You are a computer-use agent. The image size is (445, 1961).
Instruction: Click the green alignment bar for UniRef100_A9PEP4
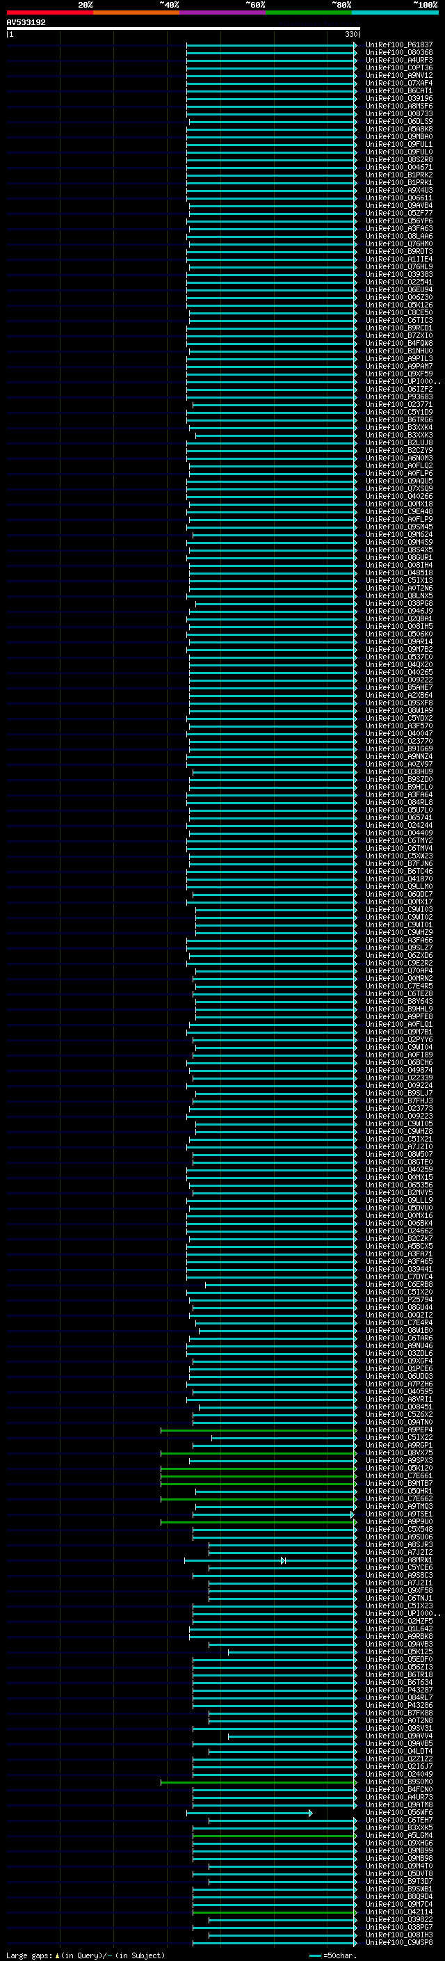[259, 1430]
